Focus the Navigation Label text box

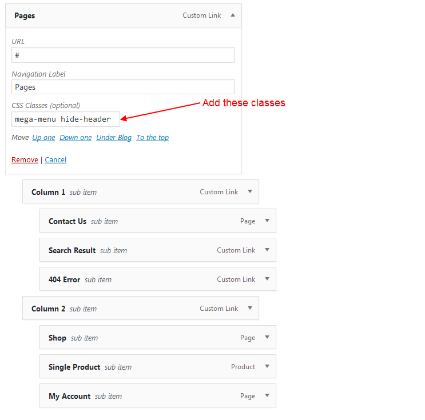[123, 87]
